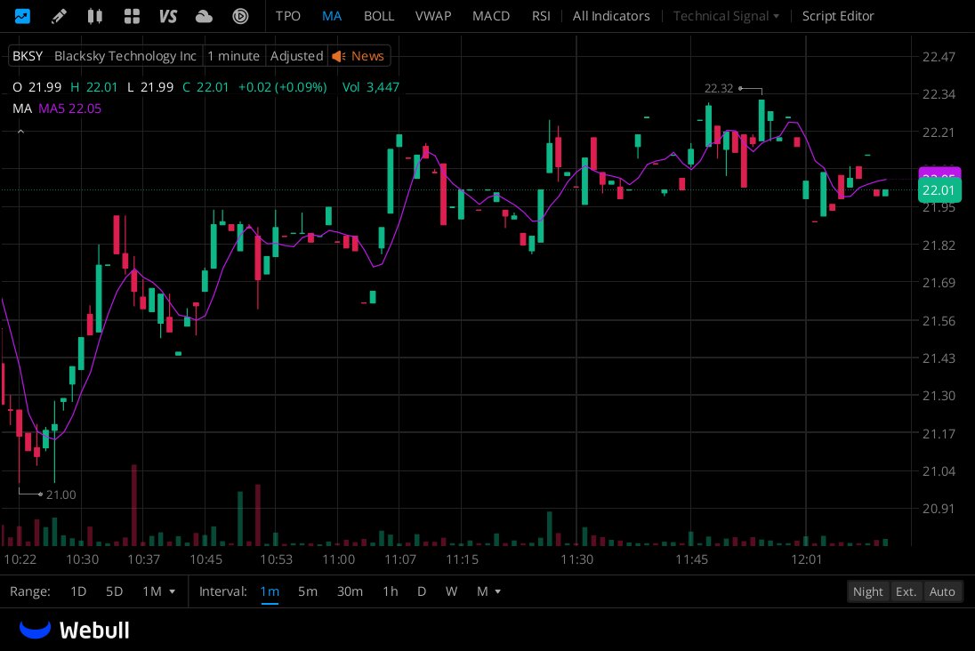Toggle the MA indicator off
975x651 pixels.
tap(332, 15)
